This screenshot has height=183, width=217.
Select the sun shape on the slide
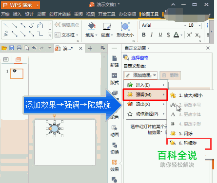(x=55, y=128)
